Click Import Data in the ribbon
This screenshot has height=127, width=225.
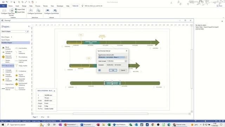[x=20, y=10]
